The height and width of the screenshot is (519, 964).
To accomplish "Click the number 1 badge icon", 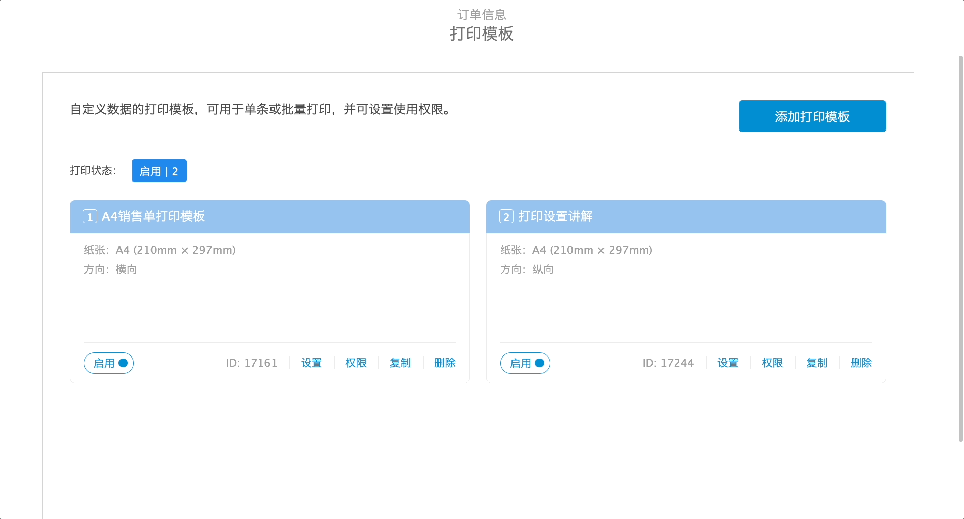I will [x=90, y=217].
